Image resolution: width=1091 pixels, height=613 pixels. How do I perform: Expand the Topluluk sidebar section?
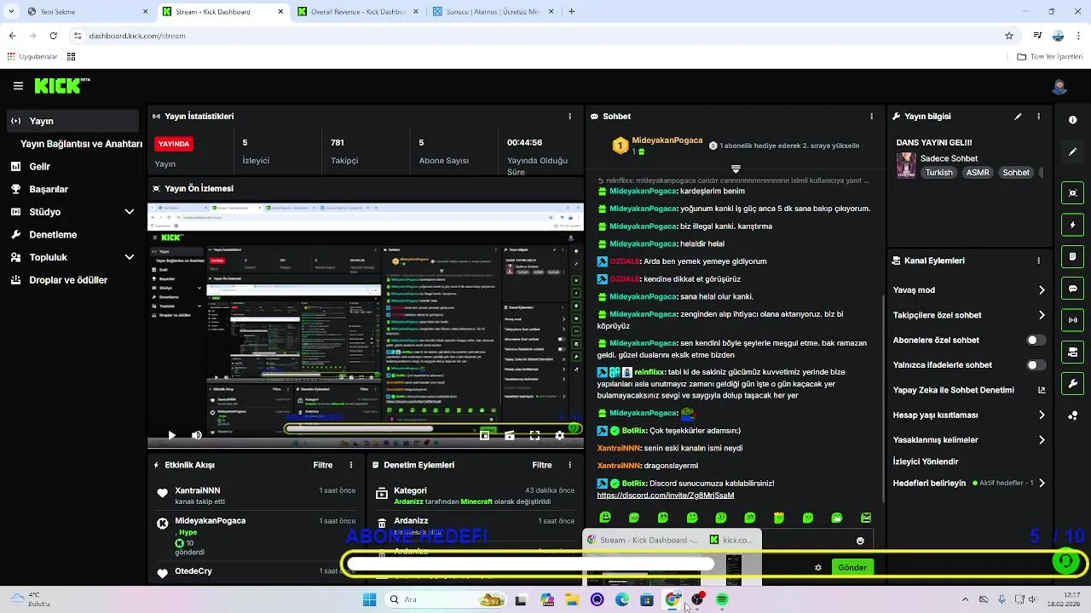tap(130, 257)
